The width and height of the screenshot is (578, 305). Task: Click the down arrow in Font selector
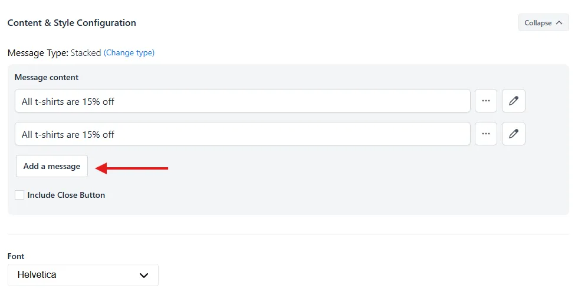point(144,275)
